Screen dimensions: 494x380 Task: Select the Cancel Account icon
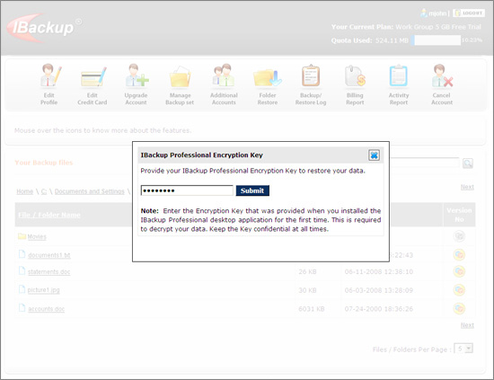[442, 75]
